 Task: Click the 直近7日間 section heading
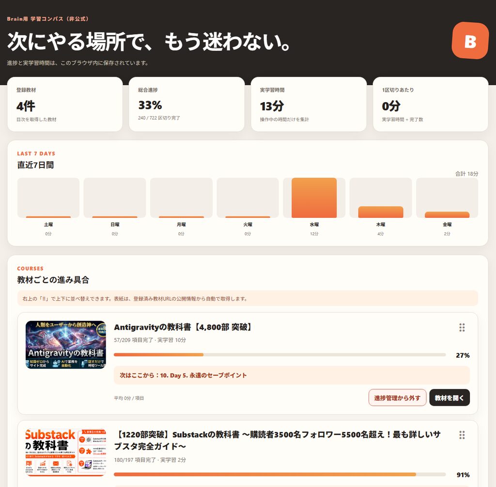coord(35,165)
